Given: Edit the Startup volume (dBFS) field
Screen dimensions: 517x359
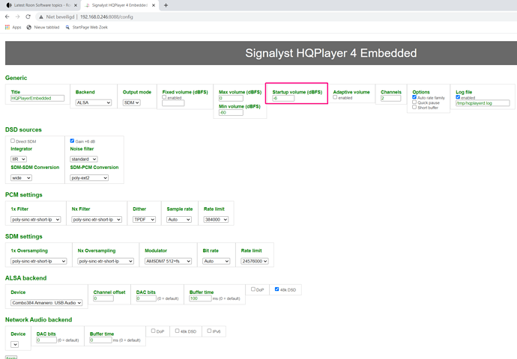Looking at the screenshot, I should coord(283,98).
